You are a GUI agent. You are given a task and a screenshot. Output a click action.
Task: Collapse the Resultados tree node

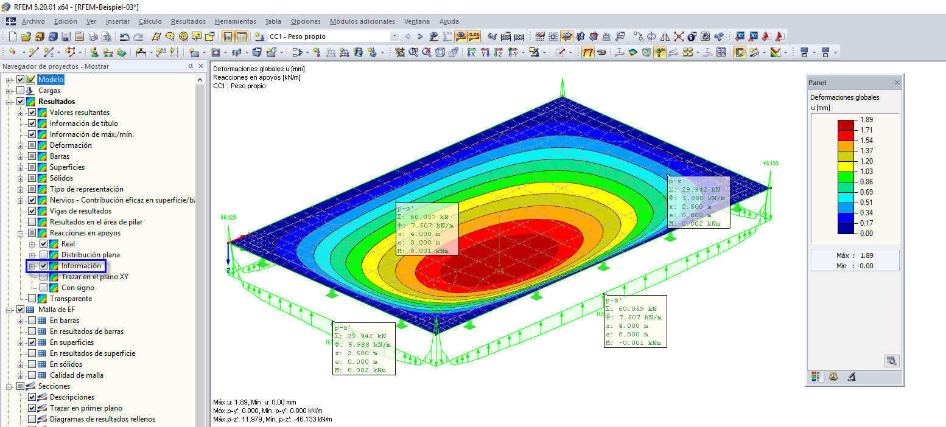tap(9, 102)
